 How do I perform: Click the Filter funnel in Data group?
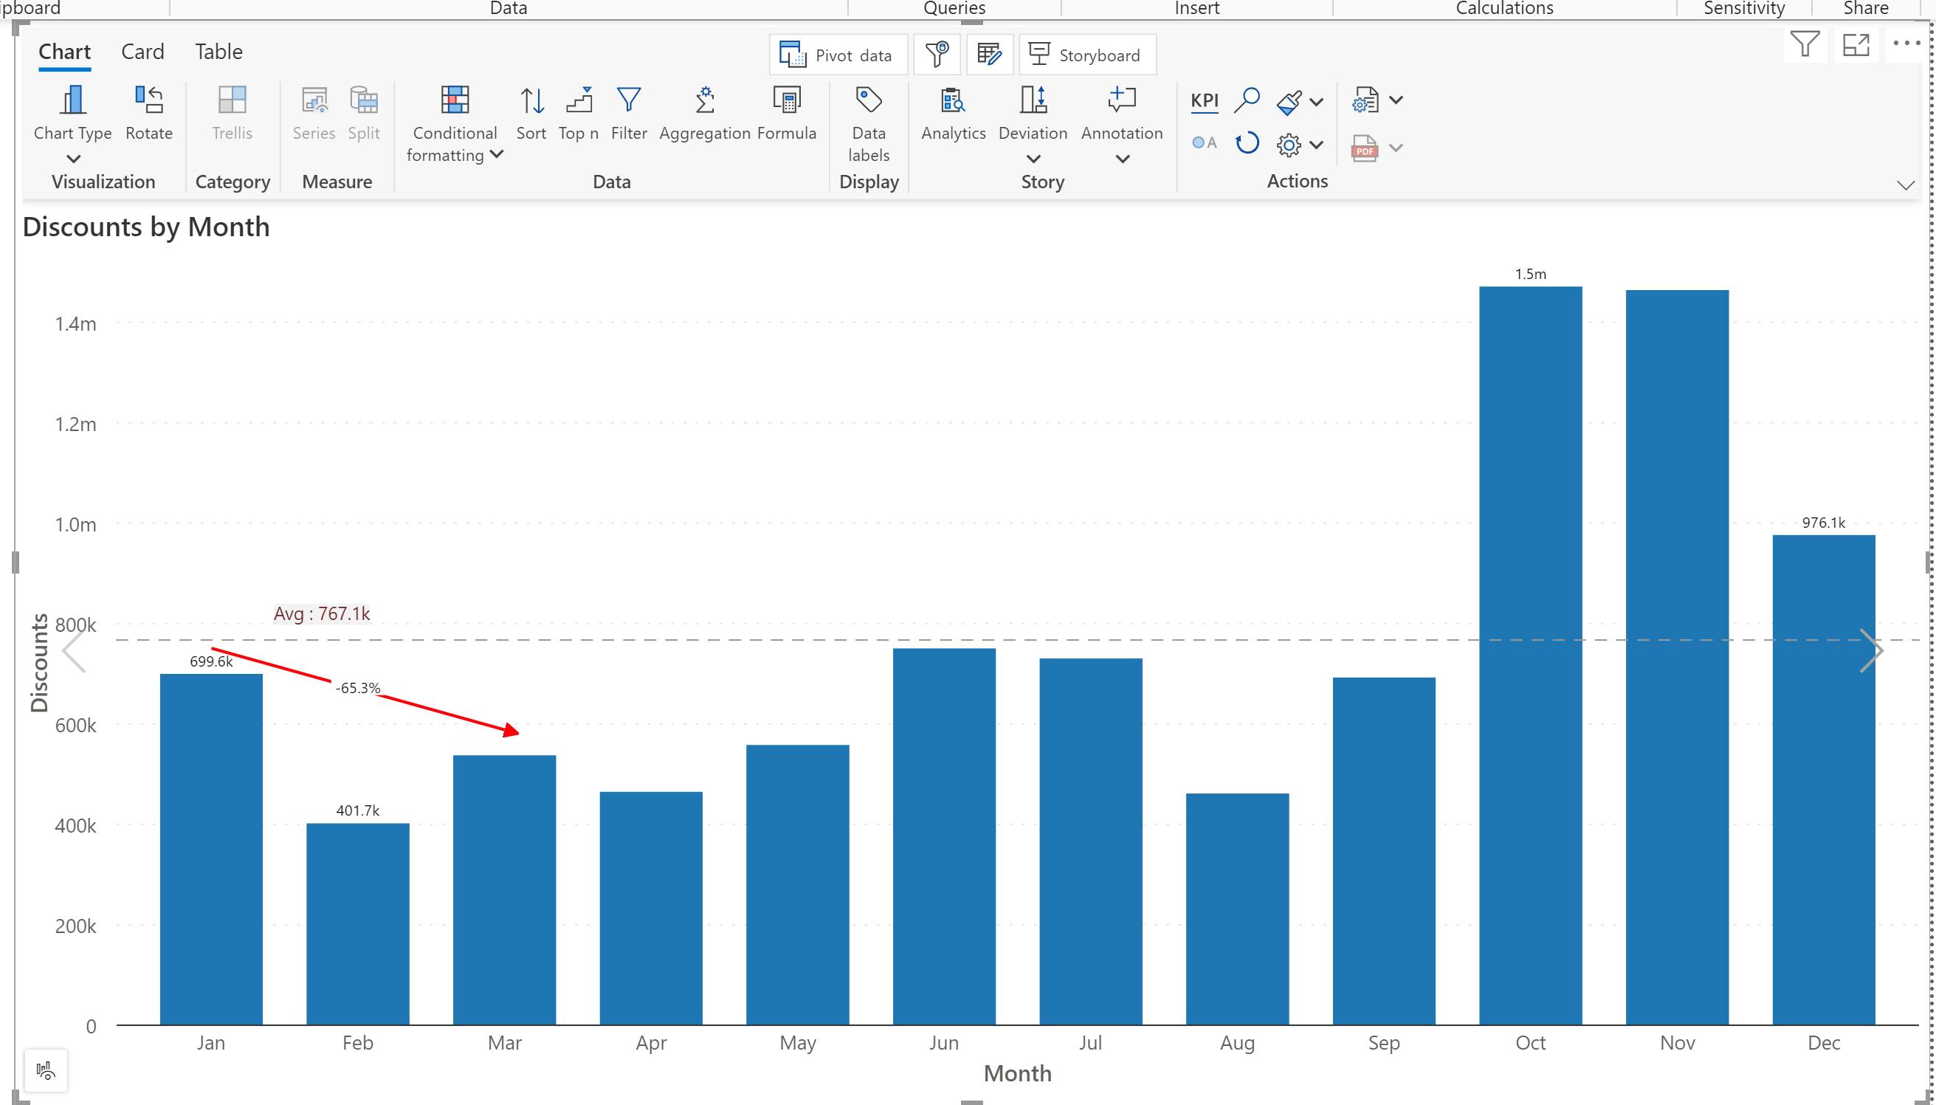click(629, 101)
